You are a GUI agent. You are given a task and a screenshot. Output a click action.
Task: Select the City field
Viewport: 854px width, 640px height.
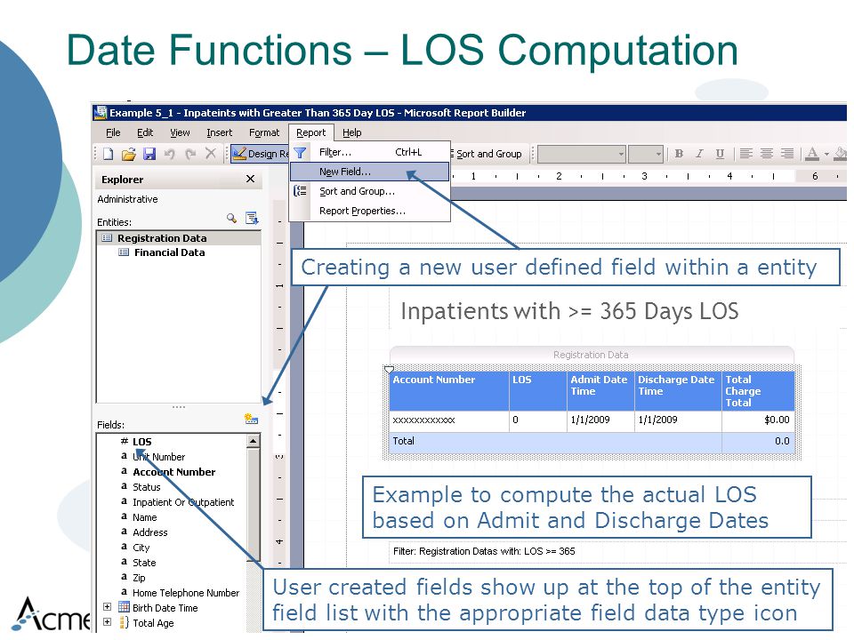(141, 548)
